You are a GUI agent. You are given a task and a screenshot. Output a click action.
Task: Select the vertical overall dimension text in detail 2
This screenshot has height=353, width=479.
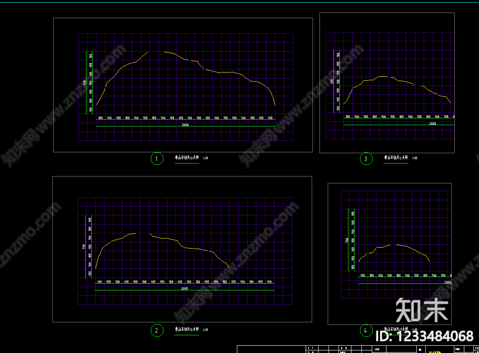(x=84, y=246)
